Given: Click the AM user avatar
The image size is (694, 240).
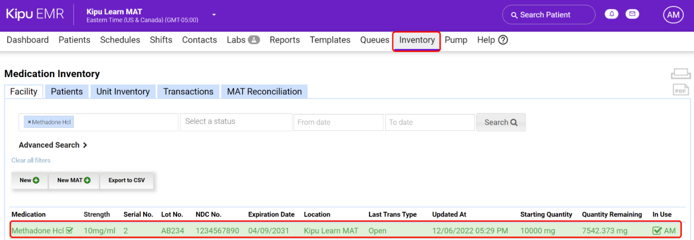Looking at the screenshot, I should [x=673, y=15].
